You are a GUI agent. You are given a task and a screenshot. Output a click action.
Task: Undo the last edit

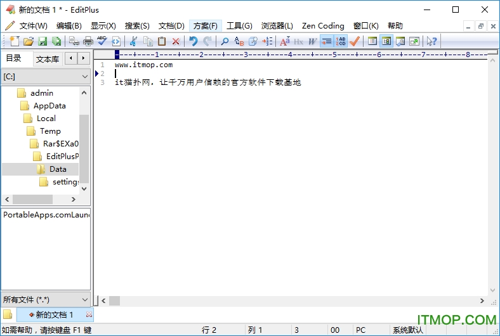(194, 41)
